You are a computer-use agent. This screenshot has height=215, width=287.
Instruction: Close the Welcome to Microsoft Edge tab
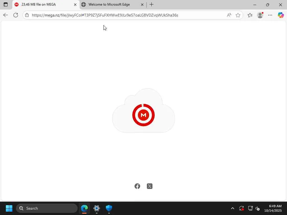[142, 5]
